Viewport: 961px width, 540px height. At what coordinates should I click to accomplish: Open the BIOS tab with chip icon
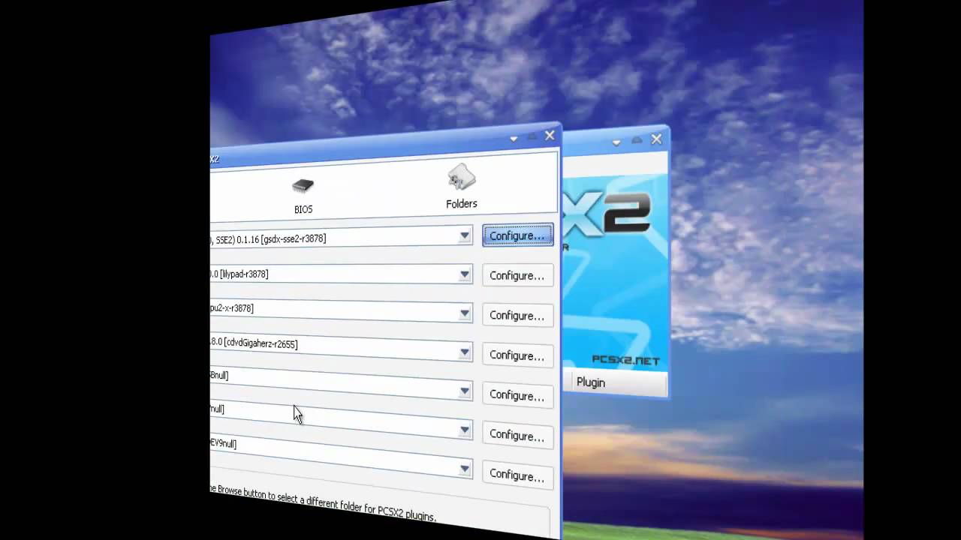click(x=303, y=196)
